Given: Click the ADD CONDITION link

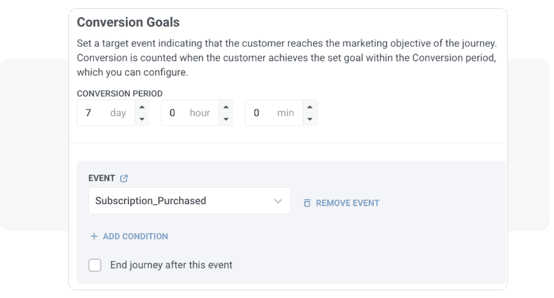Looking at the screenshot, I should point(135,236).
